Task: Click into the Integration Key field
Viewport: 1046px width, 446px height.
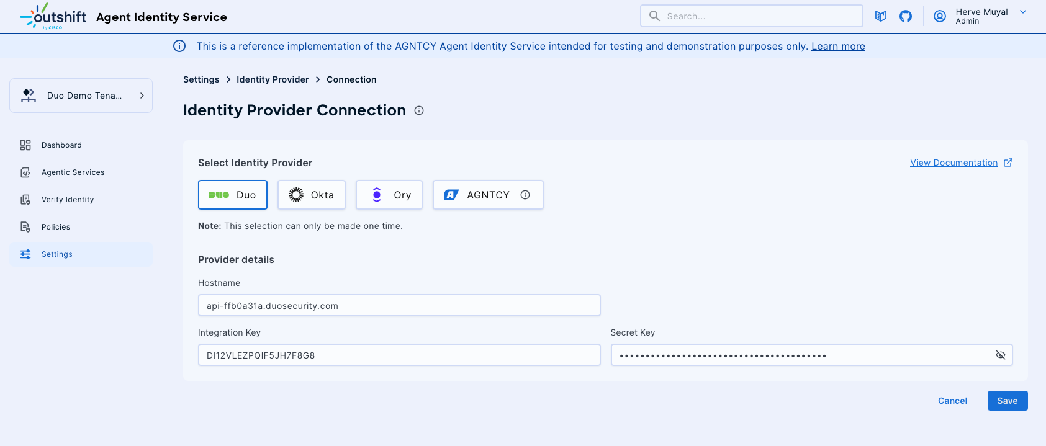Action: (x=399, y=355)
